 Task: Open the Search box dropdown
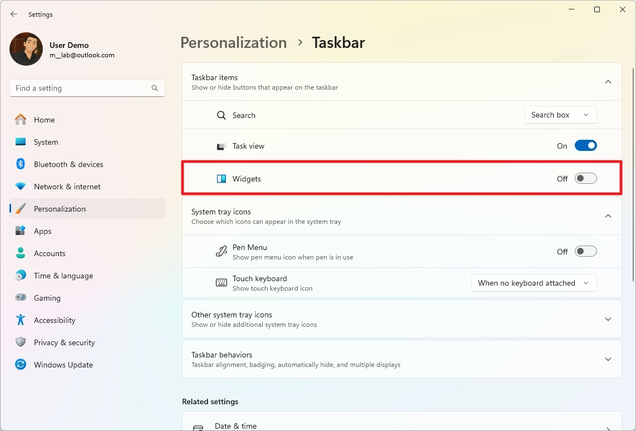point(560,115)
